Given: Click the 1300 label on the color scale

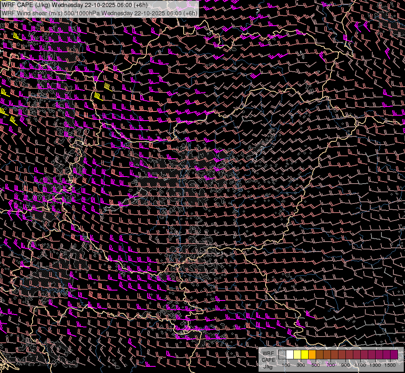Looking at the screenshot, I should [x=375, y=365].
